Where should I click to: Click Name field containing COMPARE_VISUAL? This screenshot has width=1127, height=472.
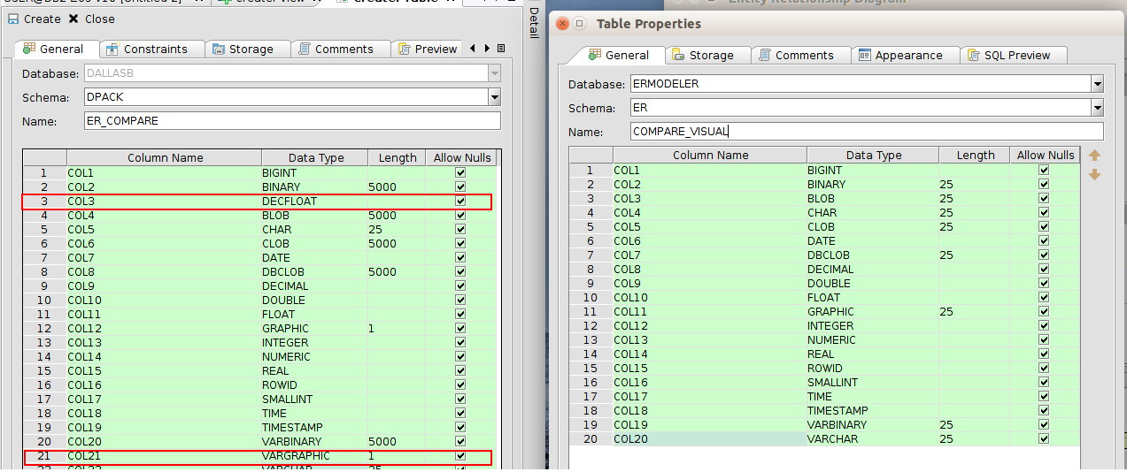coord(867,132)
